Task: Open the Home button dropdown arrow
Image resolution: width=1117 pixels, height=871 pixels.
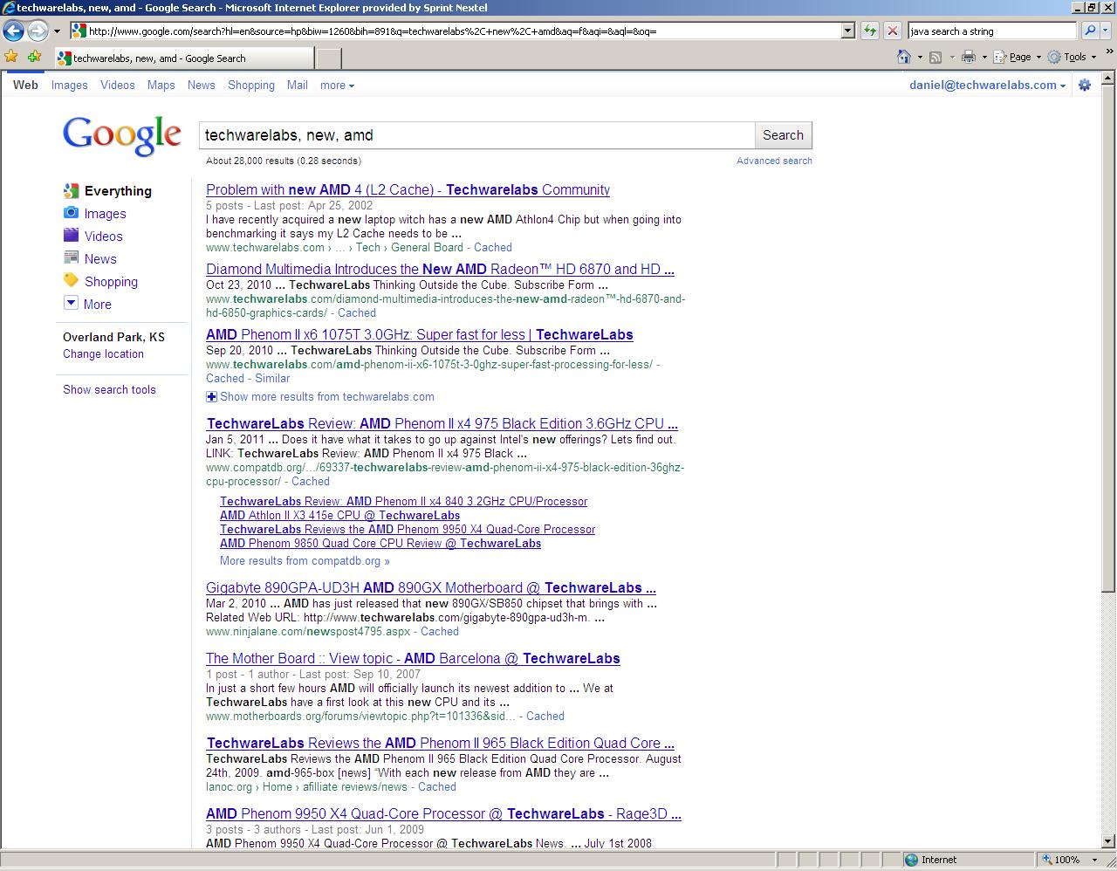Action: (x=920, y=57)
